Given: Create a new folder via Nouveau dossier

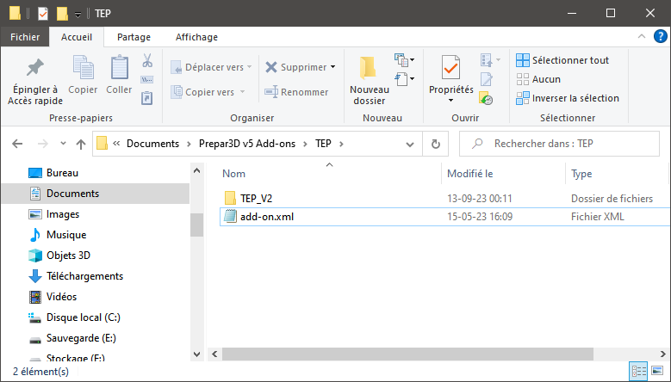Looking at the screenshot, I should click(x=370, y=81).
